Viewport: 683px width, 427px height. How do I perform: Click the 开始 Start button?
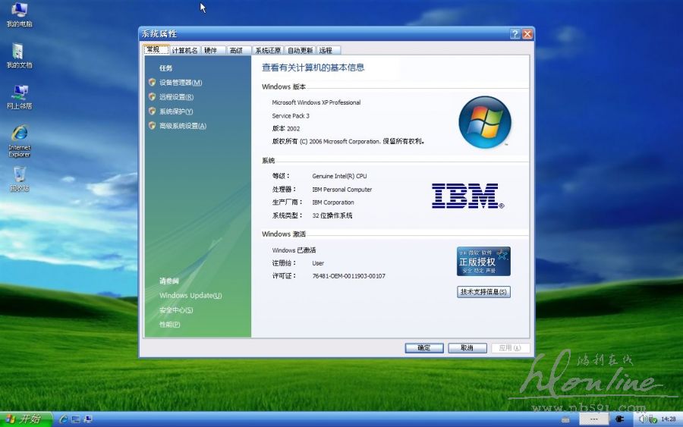pyautogui.click(x=25, y=419)
